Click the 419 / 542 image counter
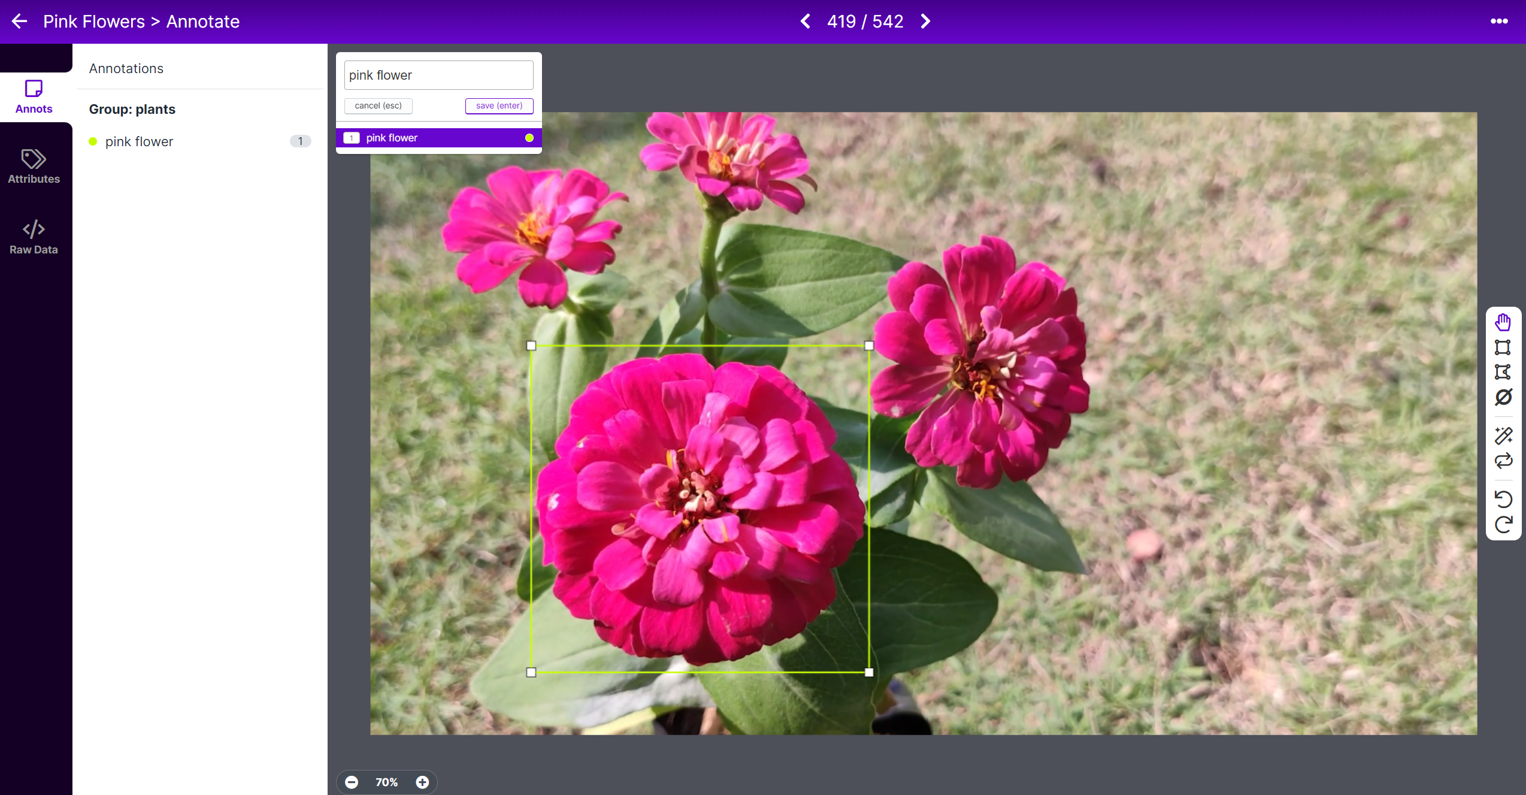 tap(865, 22)
